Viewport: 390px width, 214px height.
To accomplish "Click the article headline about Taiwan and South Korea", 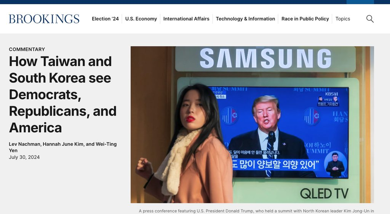I will point(63,95).
